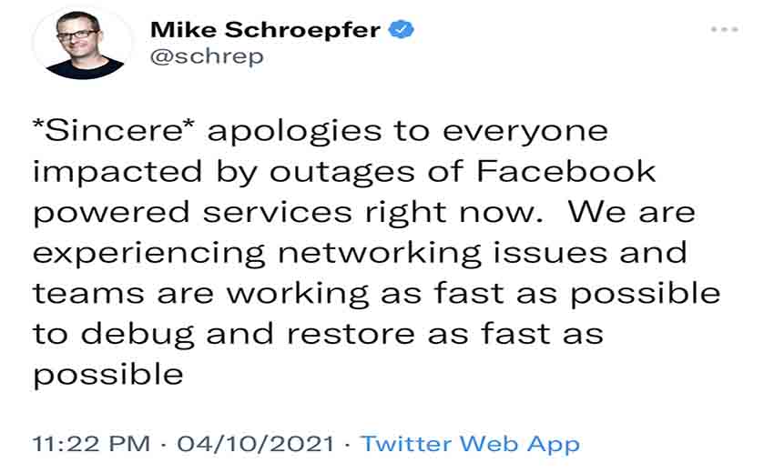Click the 04/10/2021 date
This screenshot has width=774, height=473.
(256, 443)
